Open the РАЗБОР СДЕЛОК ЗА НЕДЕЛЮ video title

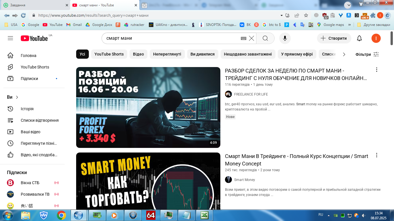[x=296, y=74]
